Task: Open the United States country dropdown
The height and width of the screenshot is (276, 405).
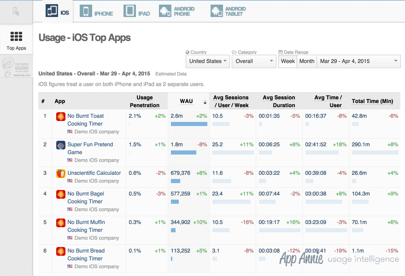Action: (208, 61)
